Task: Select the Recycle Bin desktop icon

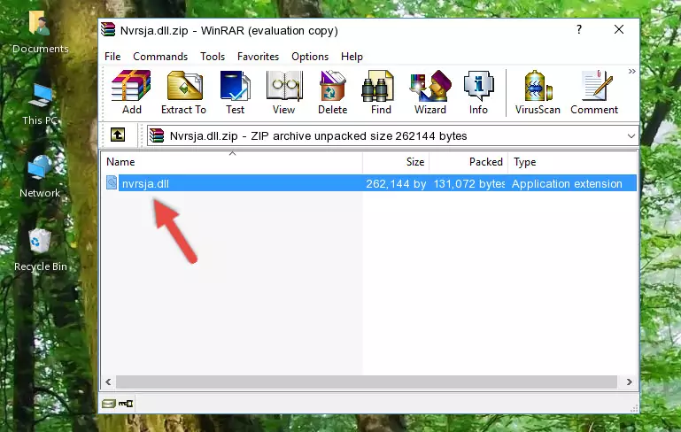Action: [x=40, y=251]
